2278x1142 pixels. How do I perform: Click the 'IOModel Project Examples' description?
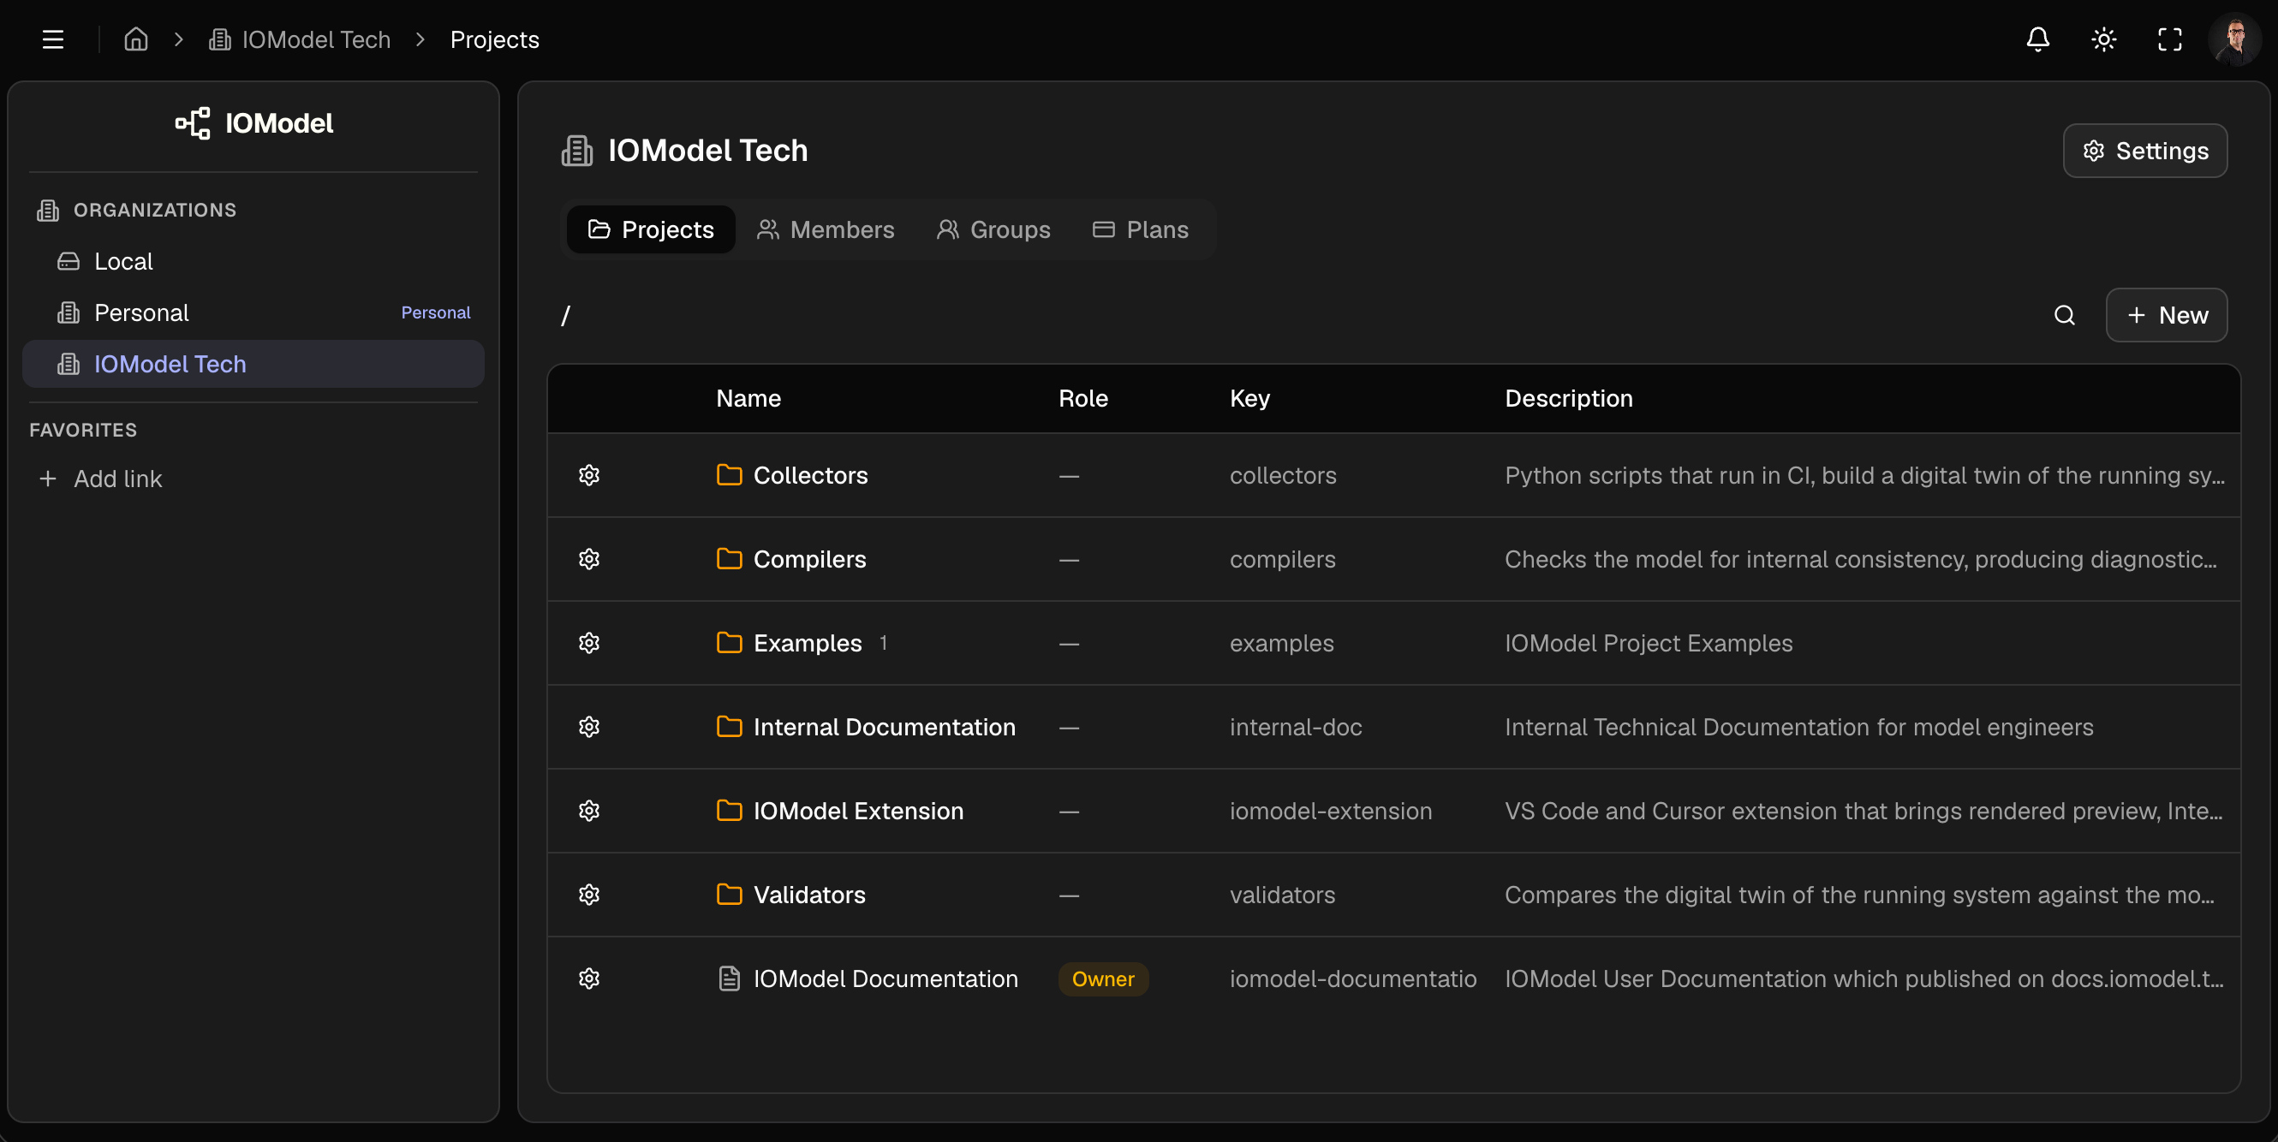pos(1649,644)
